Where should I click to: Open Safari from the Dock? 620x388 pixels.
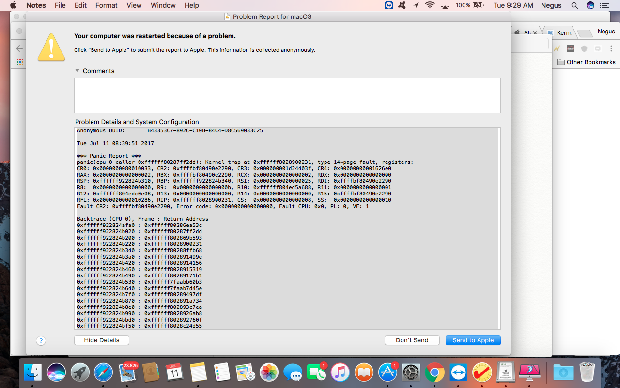[104, 372]
